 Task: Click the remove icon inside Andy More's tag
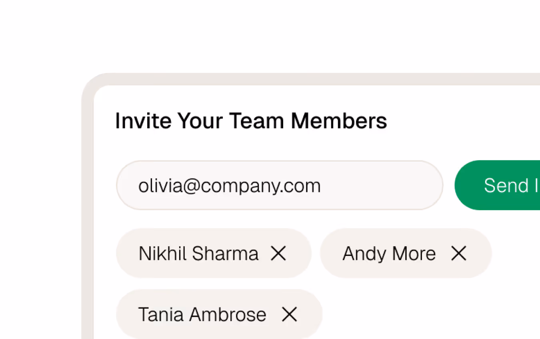coord(459,253)
